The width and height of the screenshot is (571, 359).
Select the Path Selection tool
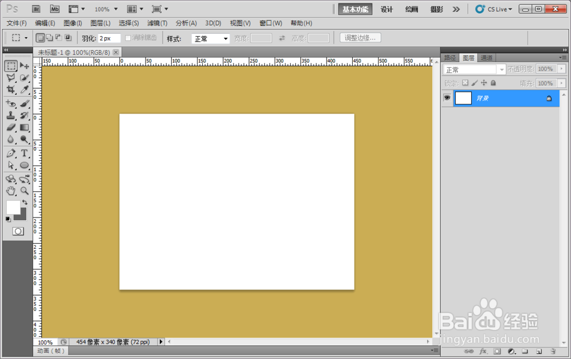[x=11, y=166]
